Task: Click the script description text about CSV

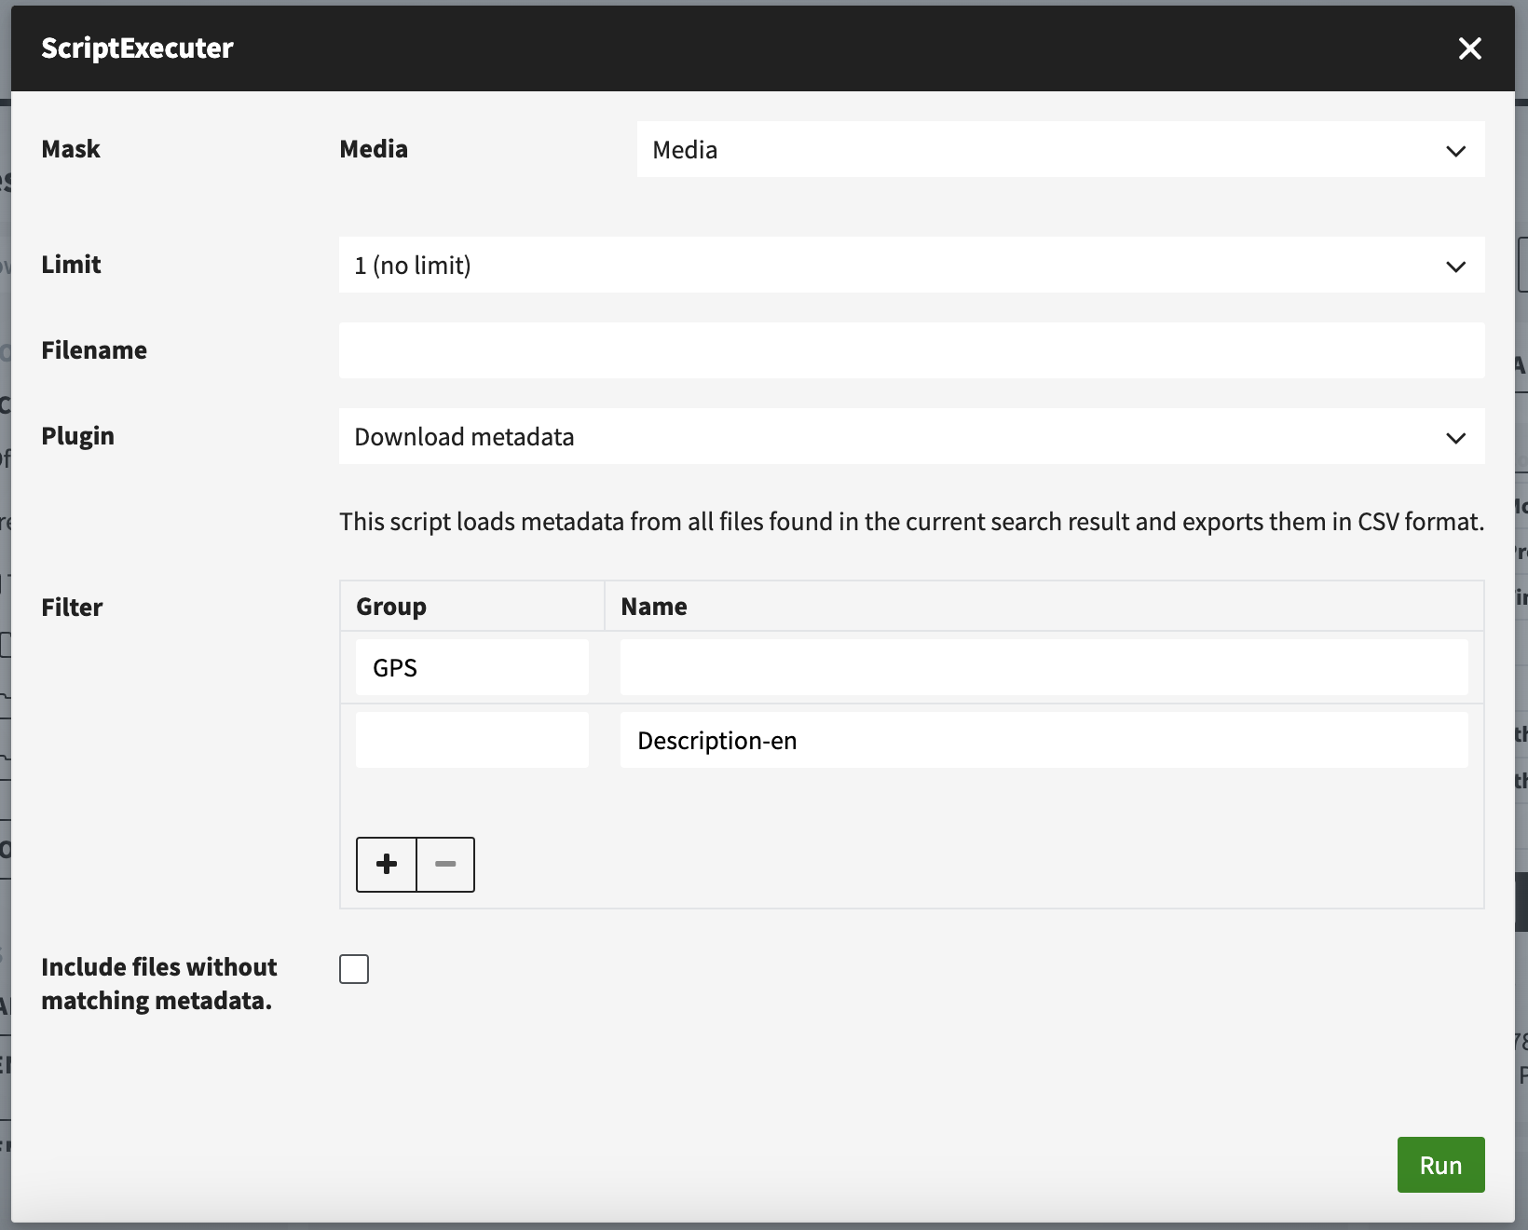Action: pyautogui.click(x=910, y=522)
